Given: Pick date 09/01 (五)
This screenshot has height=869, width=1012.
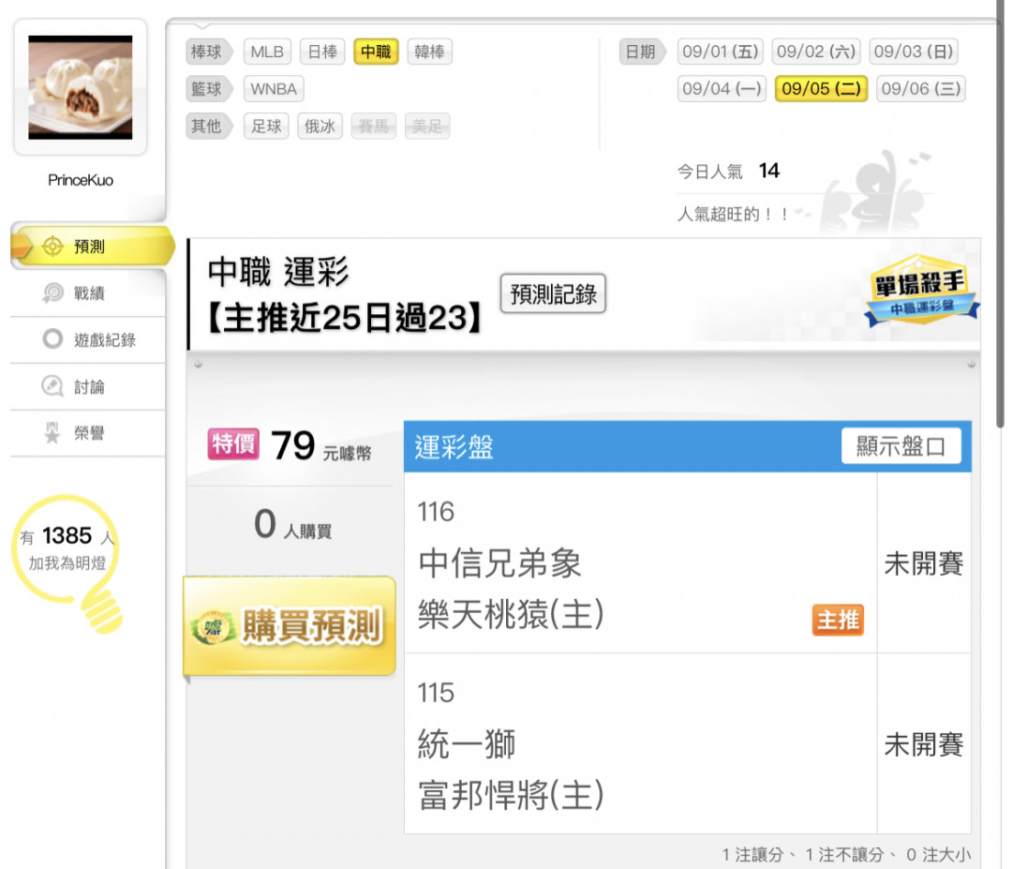Looking at the screenshot, I should [721, 52].
